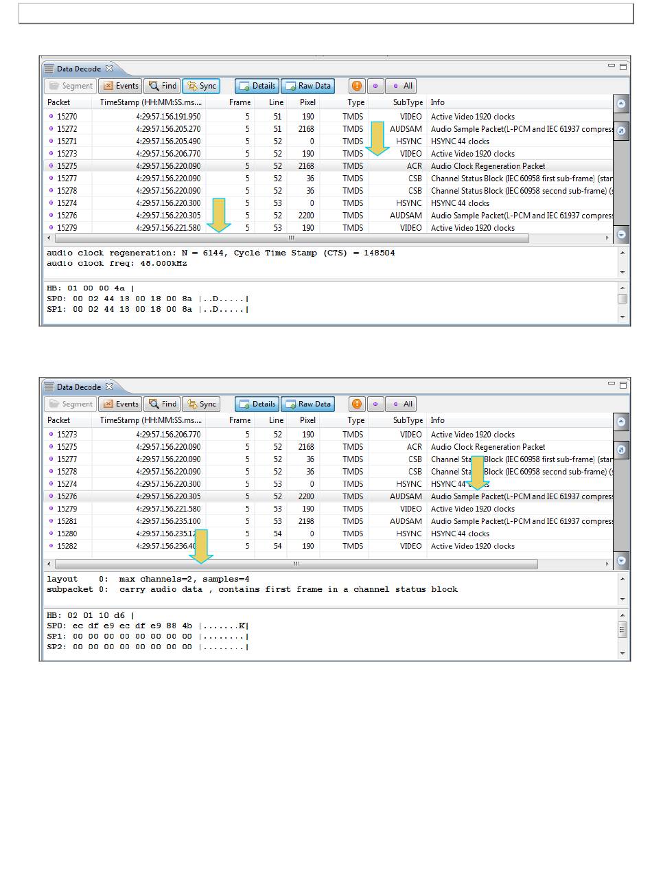This screenshot has width=652, height=870.
Task: Click scrollbar thumb of lower raw data pane
Action: (622, 629)
